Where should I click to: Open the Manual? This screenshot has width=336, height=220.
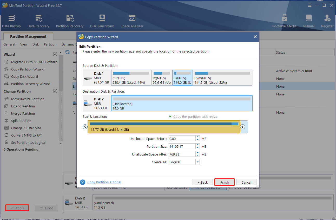[309, 21]
